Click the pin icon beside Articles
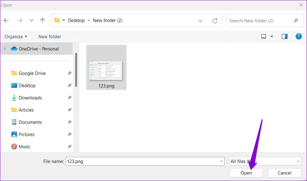 (69, 110)
